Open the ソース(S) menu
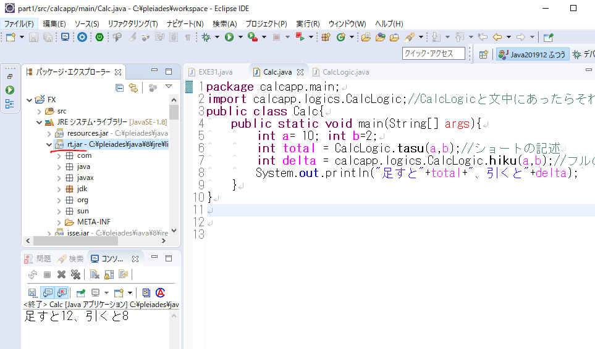This screenshot has height=349, width=595. [x=87, y=23]
